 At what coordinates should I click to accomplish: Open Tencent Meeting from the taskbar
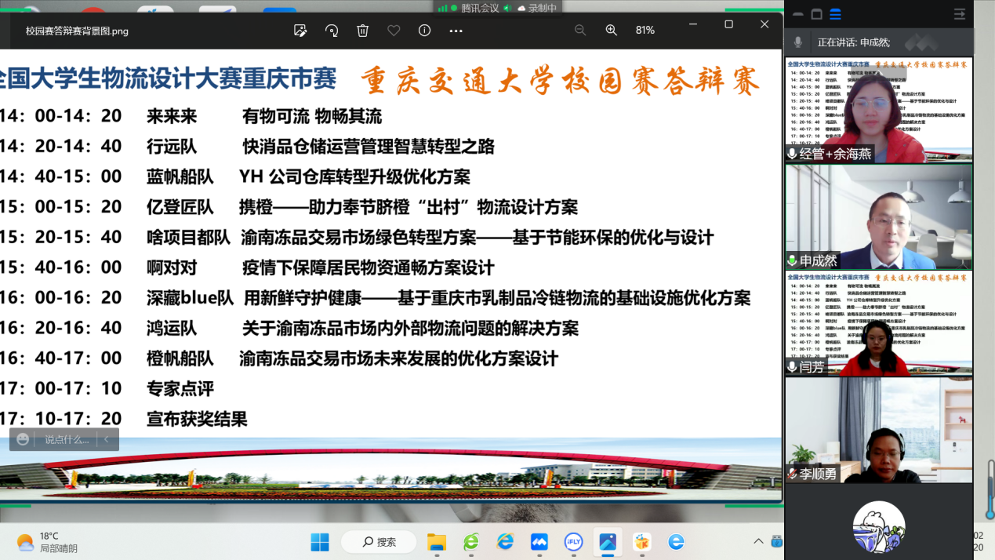(x=539, y=542)
